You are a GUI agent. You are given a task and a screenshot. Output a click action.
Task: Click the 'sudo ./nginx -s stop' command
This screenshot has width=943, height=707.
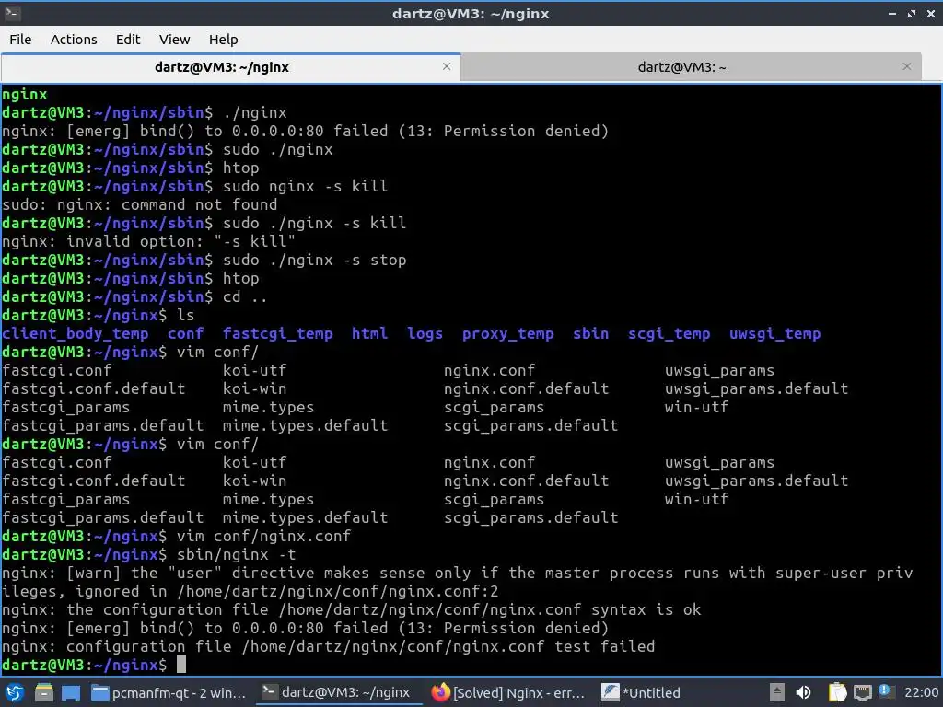tap(315, 260)
